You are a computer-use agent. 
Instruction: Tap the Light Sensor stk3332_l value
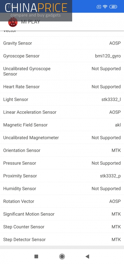coord(111,100)
